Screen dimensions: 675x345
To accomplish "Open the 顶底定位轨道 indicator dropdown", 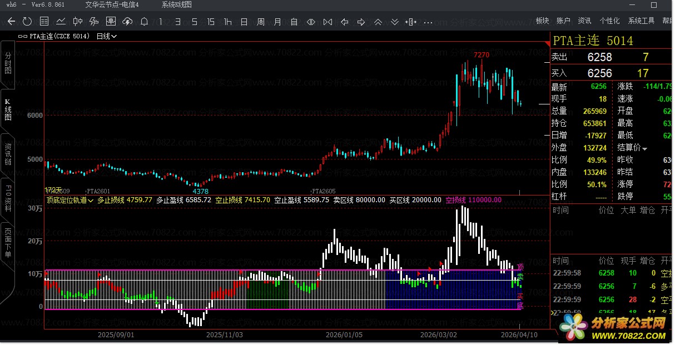I will (x=70, y=200).
